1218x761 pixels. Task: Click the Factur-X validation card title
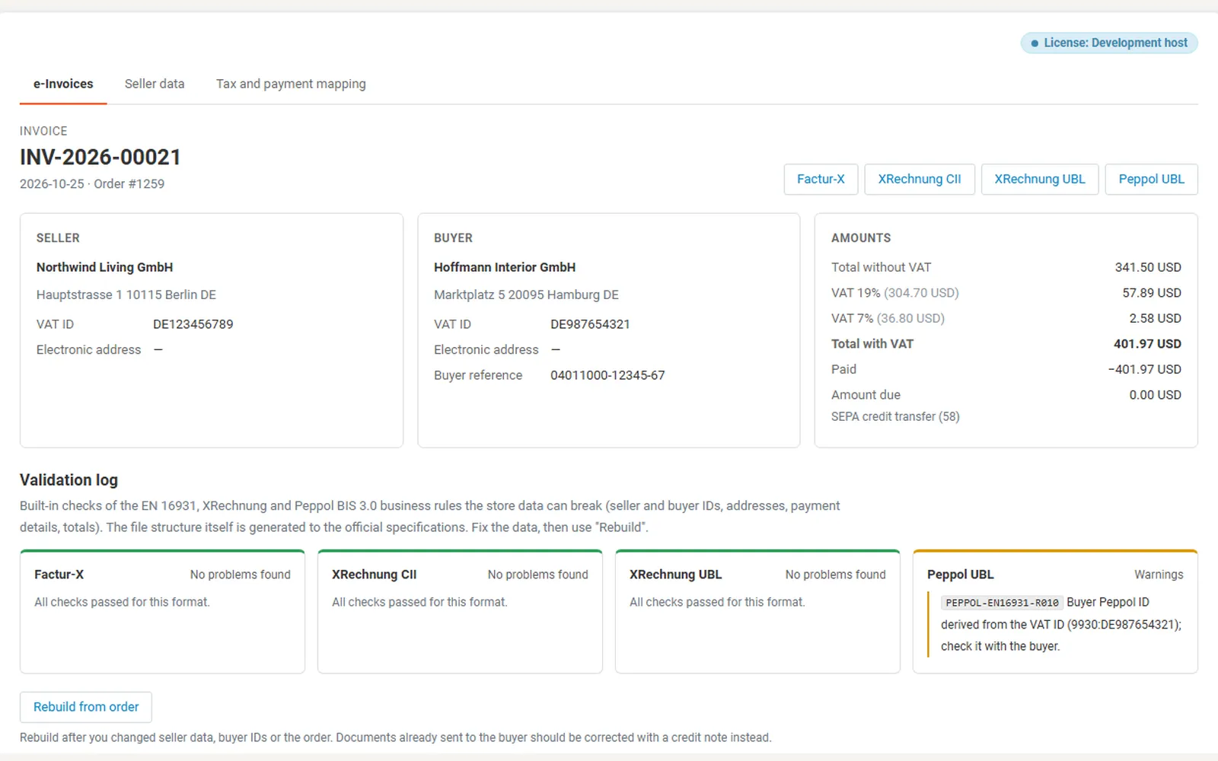click(x=59, y=575)
